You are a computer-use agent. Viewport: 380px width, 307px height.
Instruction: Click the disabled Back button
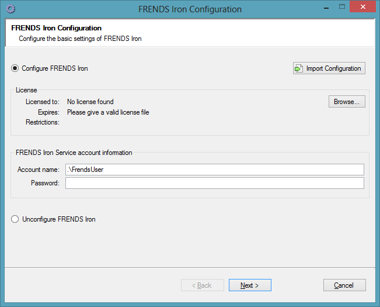(x=203, y=285)
